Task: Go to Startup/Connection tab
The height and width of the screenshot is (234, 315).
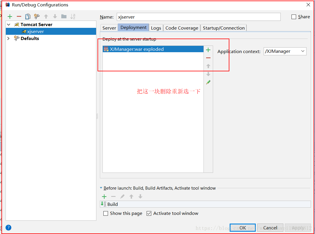Action: point(224,28)
